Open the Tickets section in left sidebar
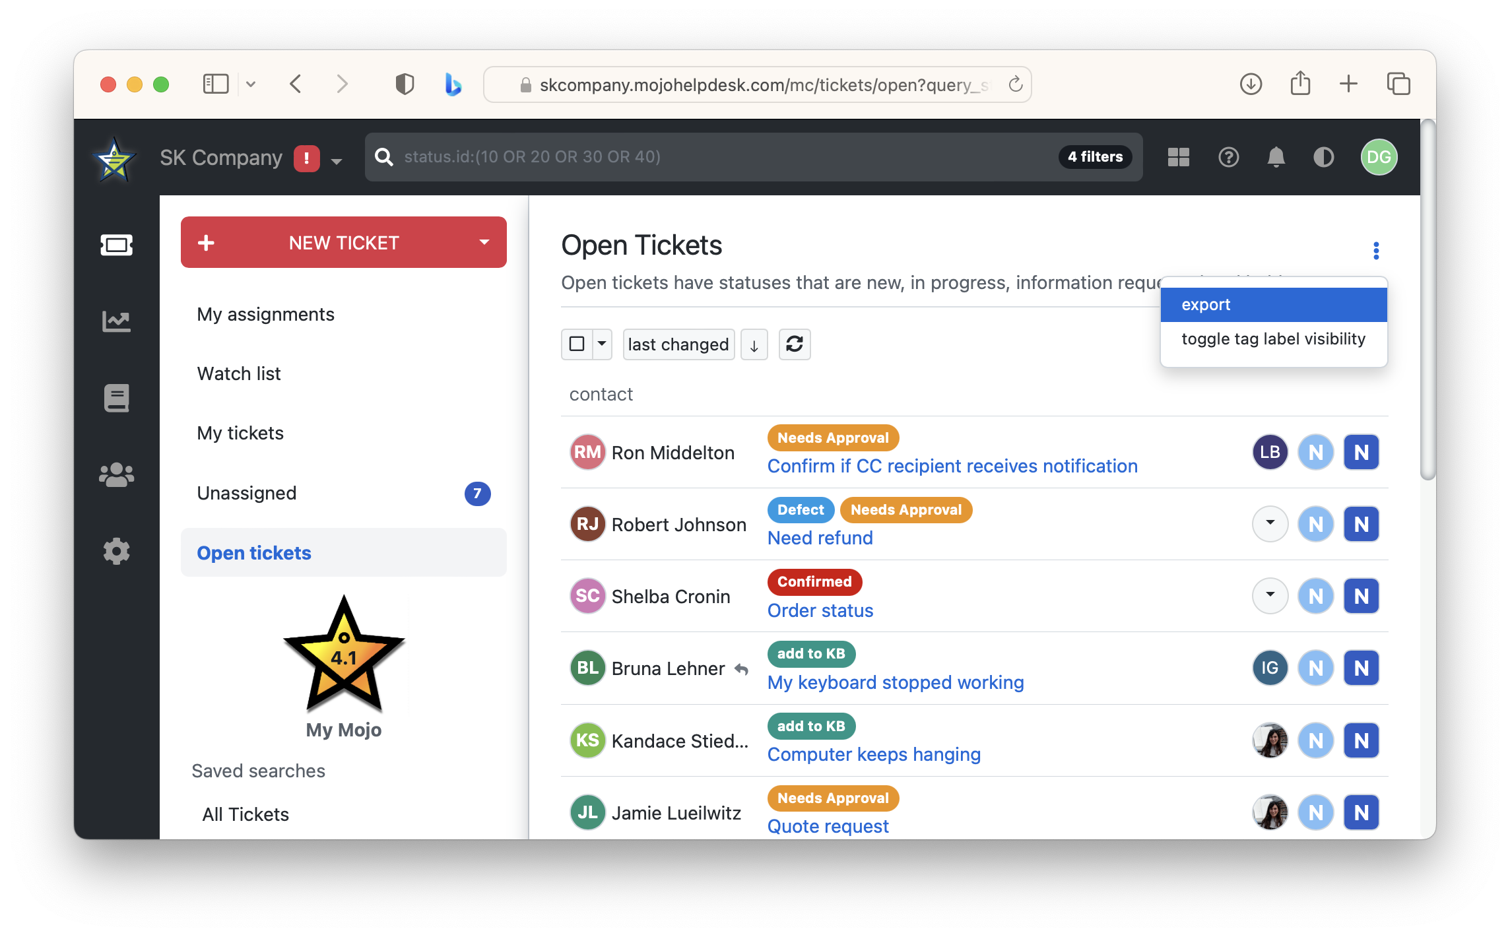Viewport: 1510px width, 937px height. [x=116, y=245]
